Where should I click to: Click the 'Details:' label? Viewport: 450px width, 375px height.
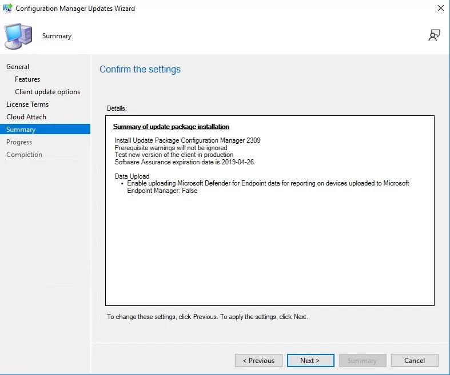click(117, 108)
